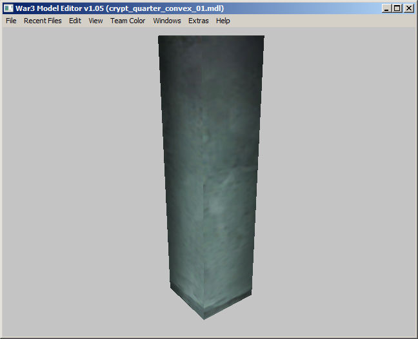This screenshot has width=418, height=339.
Task: Open the Windows menu
Action: point(167,21)
